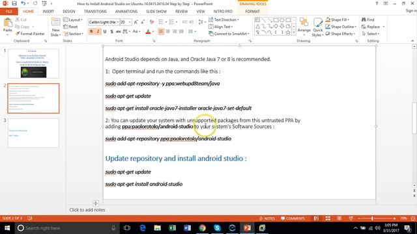Click the Windows Start button

pos(7,228)
